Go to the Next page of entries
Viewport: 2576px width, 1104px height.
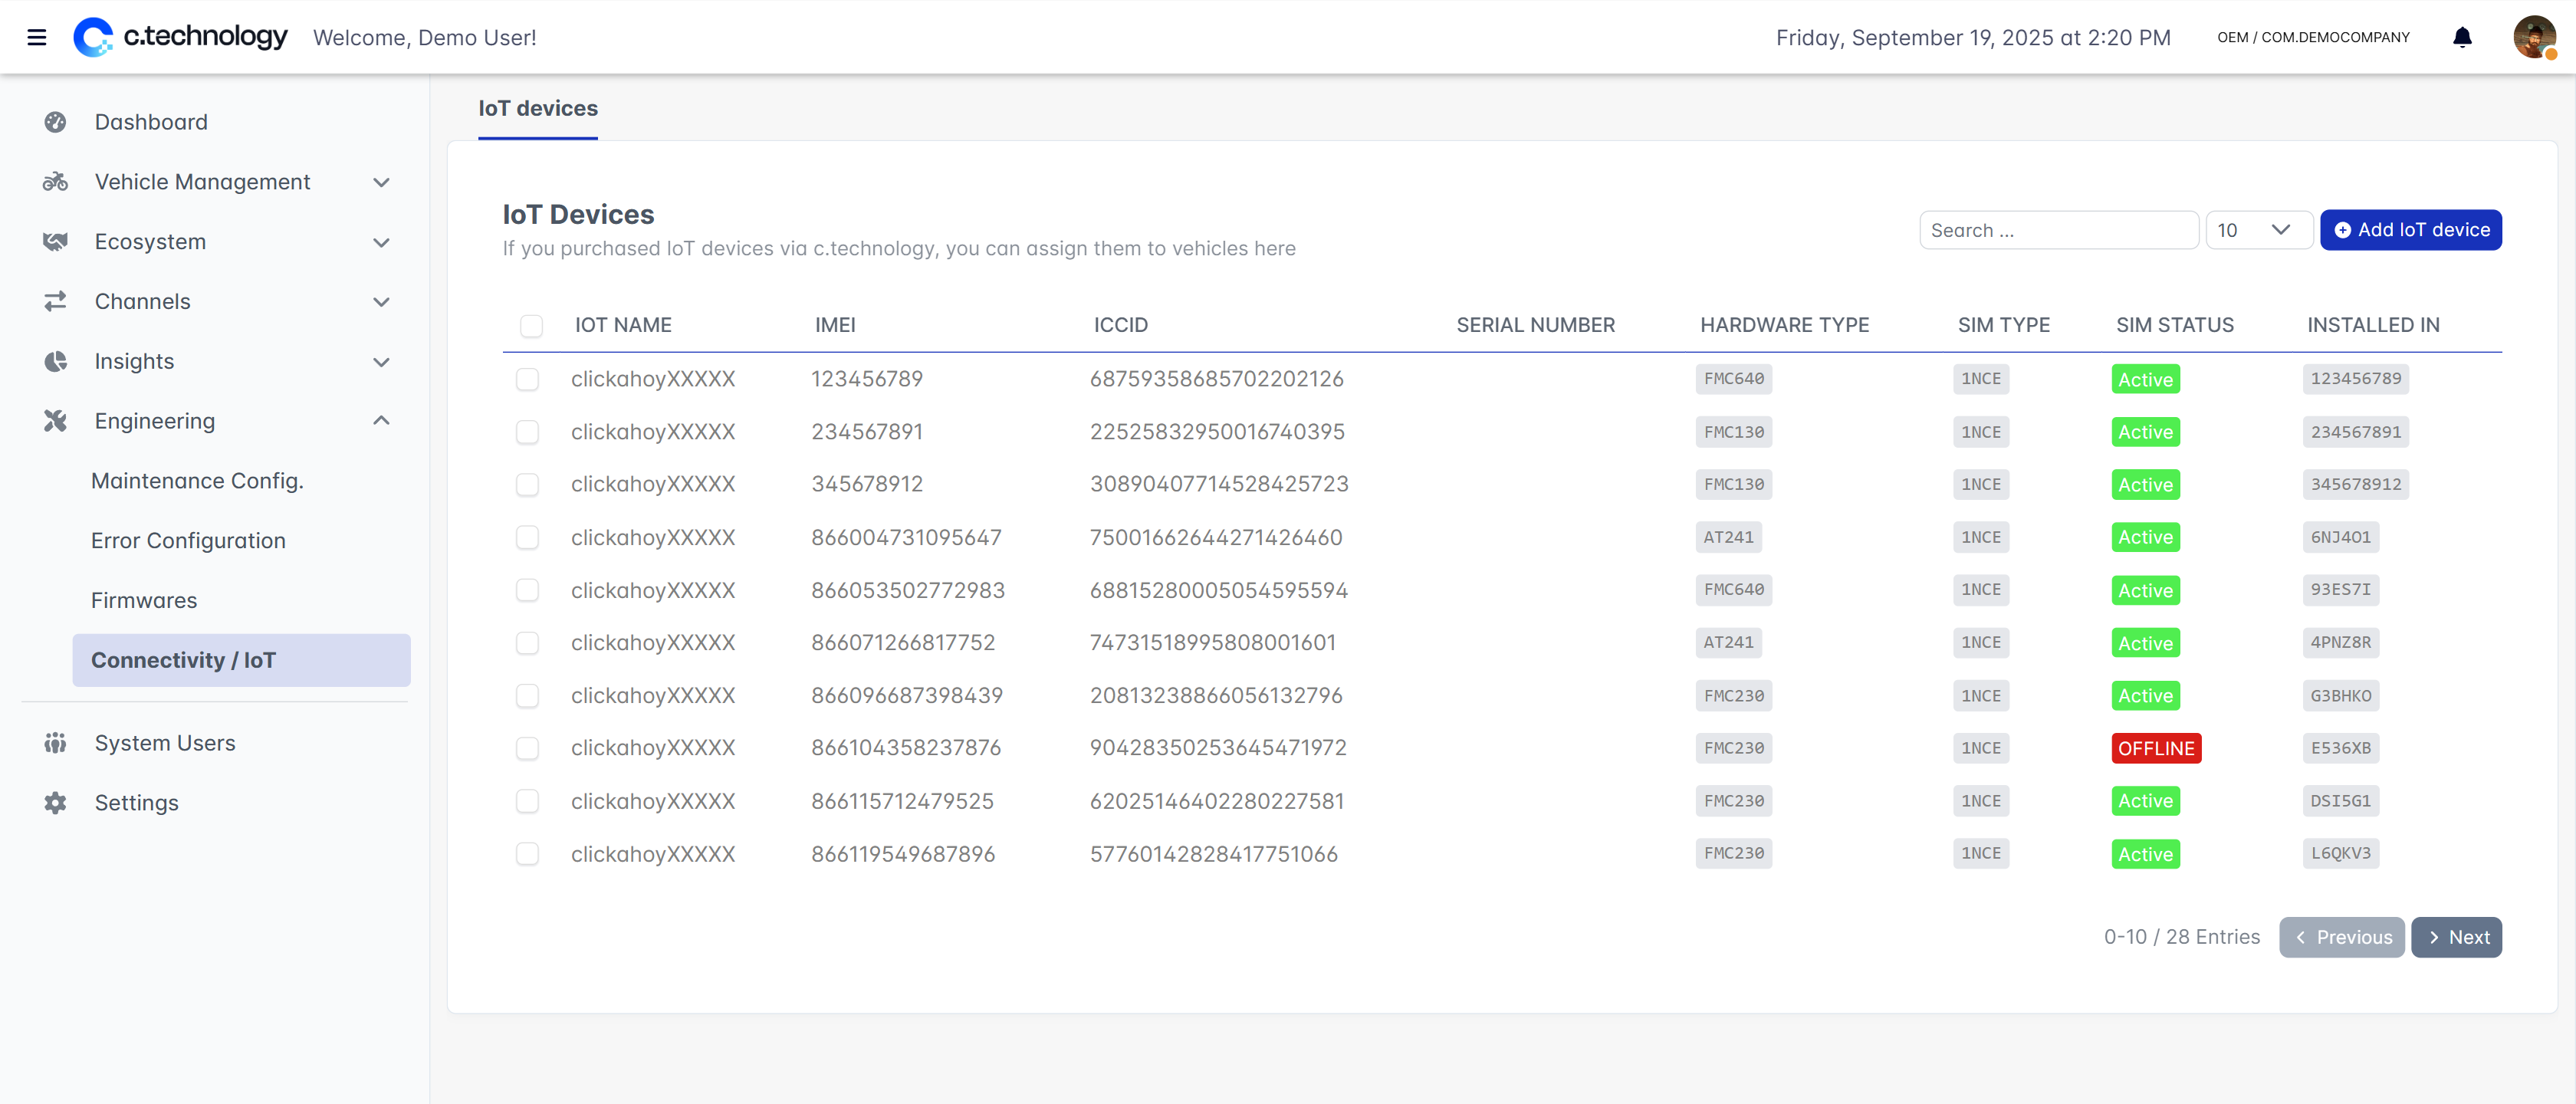click(2456, 937)
